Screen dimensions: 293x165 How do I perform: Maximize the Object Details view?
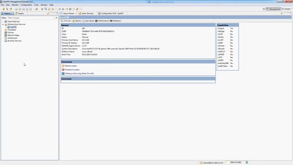point(291,13)
